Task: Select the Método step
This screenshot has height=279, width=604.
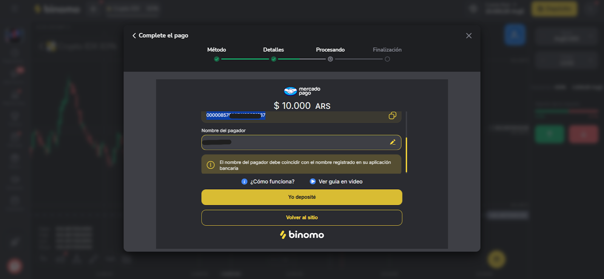Action: click(x=217, y=50)
